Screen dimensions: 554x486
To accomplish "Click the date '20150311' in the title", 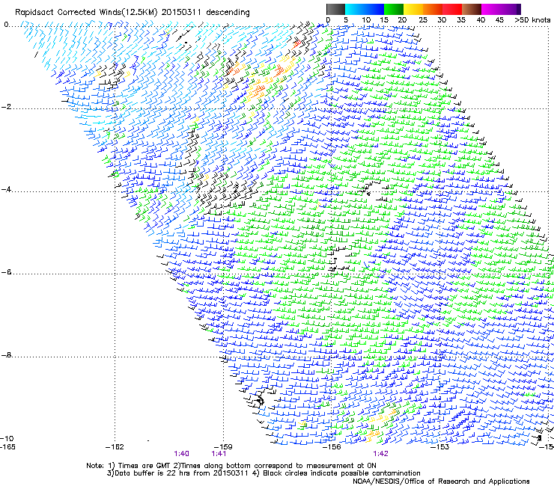I will coord(181,13).
